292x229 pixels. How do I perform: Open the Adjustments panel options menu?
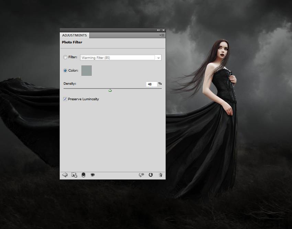pos(162,35)
